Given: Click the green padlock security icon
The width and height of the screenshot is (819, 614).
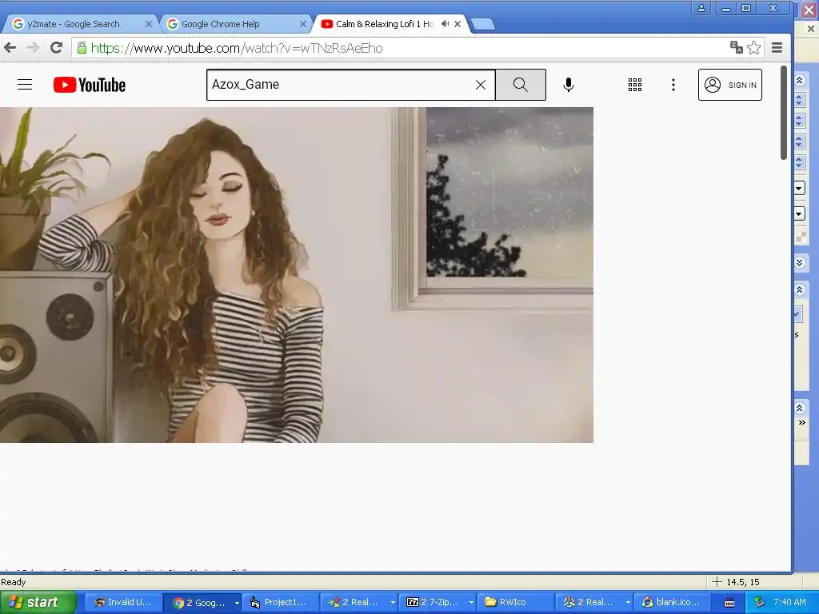Looking at the screenshot, I should [x=82, y=48].
